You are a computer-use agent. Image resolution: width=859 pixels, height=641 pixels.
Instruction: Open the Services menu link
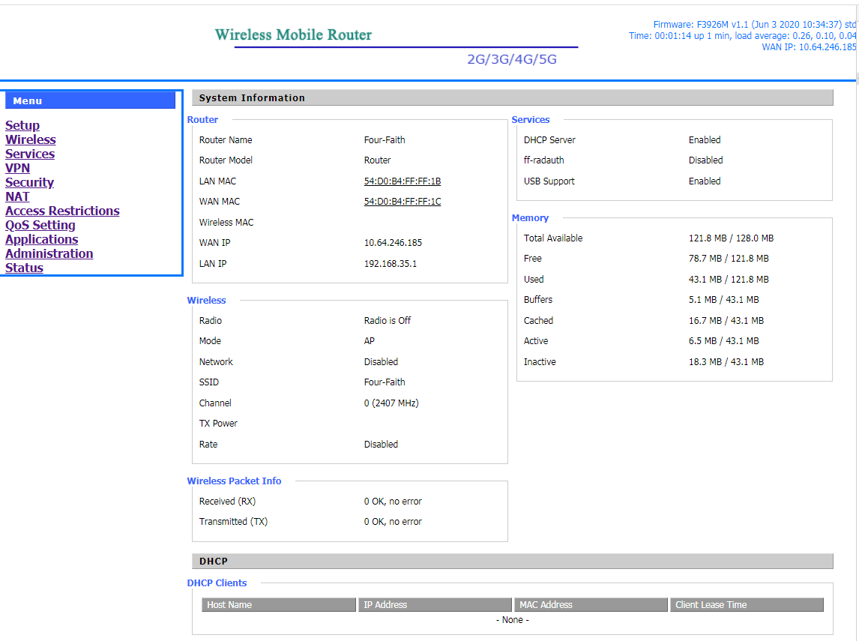30,154
